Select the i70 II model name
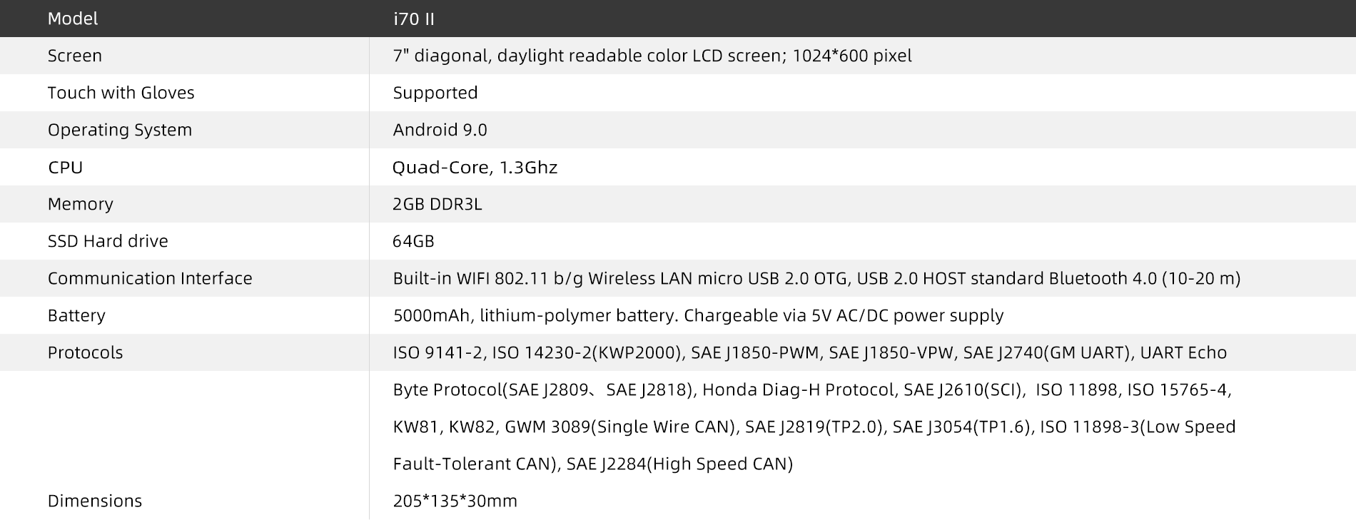Viewport: 1356px width, 520px height. (x=414, y=19)
